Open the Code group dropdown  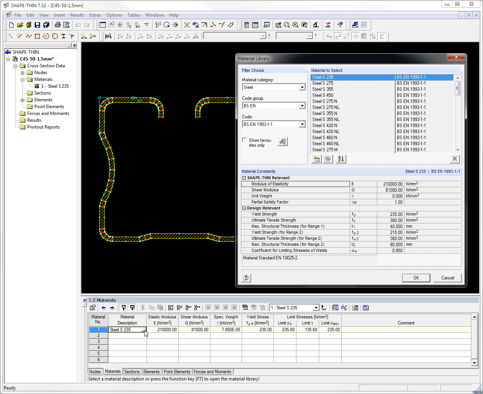click(x=302, y=106)
